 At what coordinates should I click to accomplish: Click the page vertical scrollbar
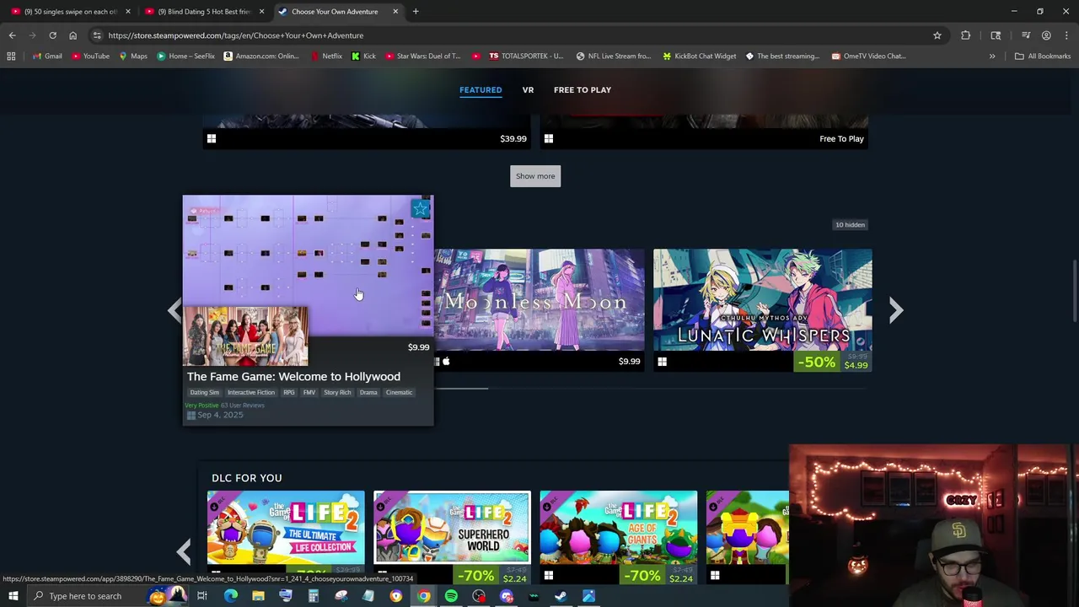pyautogui.click(x=1074, y=291)
